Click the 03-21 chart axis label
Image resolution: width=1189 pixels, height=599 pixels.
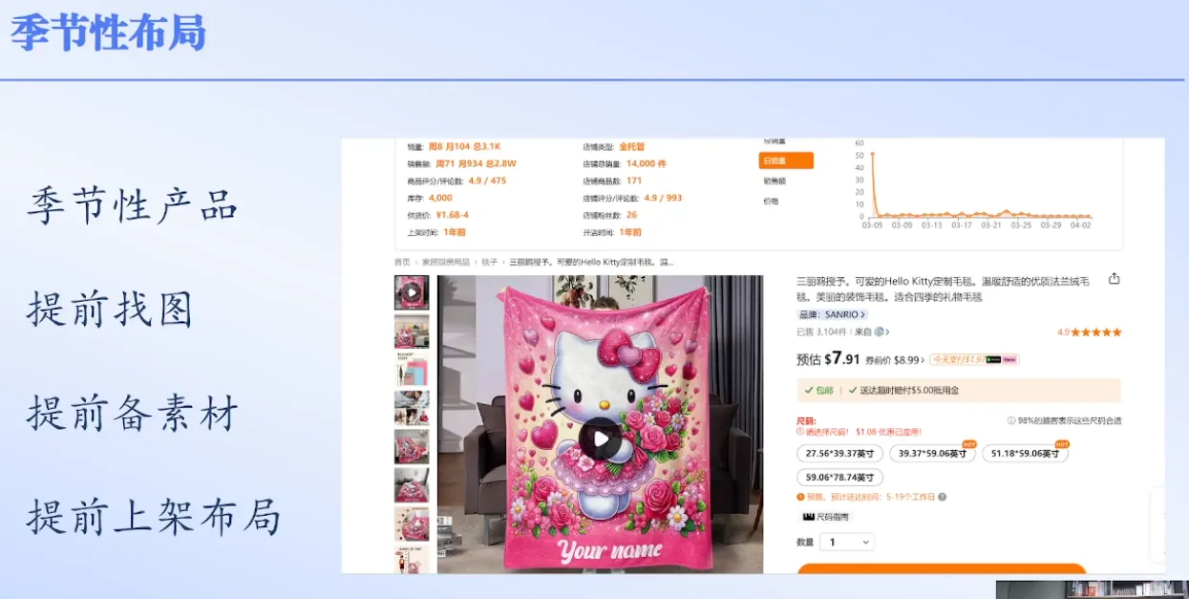[x=992, y=225]
